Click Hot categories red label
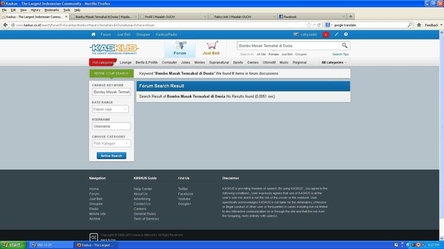The width and height of the screenshot is (444, 249). (x=103, y=62)
